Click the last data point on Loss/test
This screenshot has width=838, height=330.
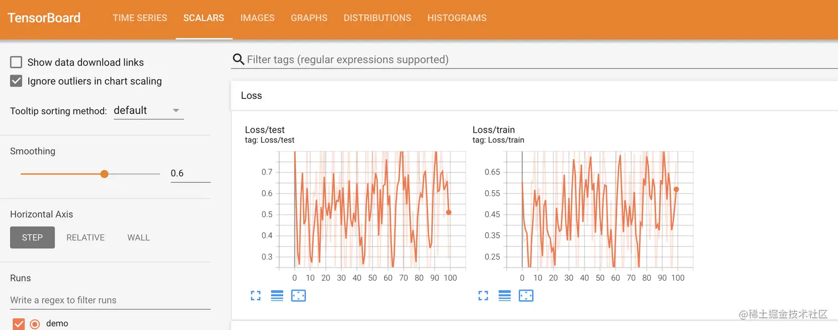coord(448,212)
